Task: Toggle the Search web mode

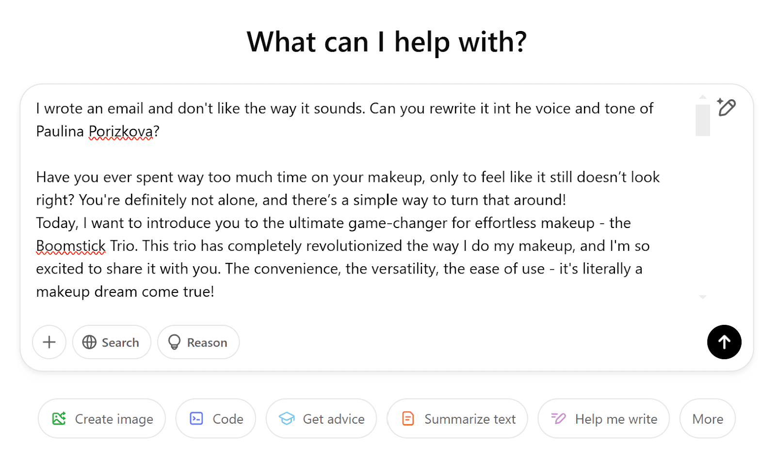Action: click(112, 342)
